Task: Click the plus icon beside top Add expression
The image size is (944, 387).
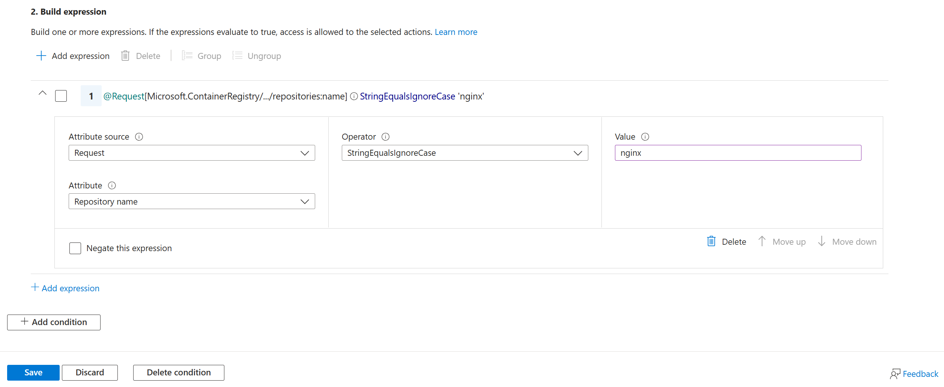Action: click(41, 56)
